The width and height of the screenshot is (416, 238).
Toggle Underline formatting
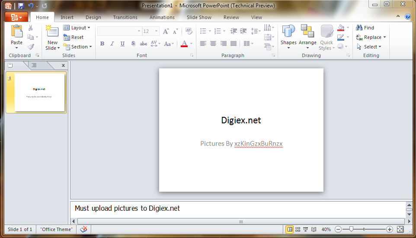(x=122, y=44)
